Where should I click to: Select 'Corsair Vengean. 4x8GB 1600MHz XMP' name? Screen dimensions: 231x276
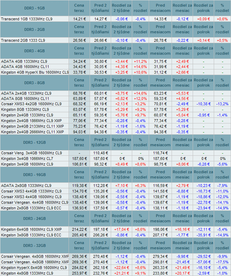coord(35,256)
